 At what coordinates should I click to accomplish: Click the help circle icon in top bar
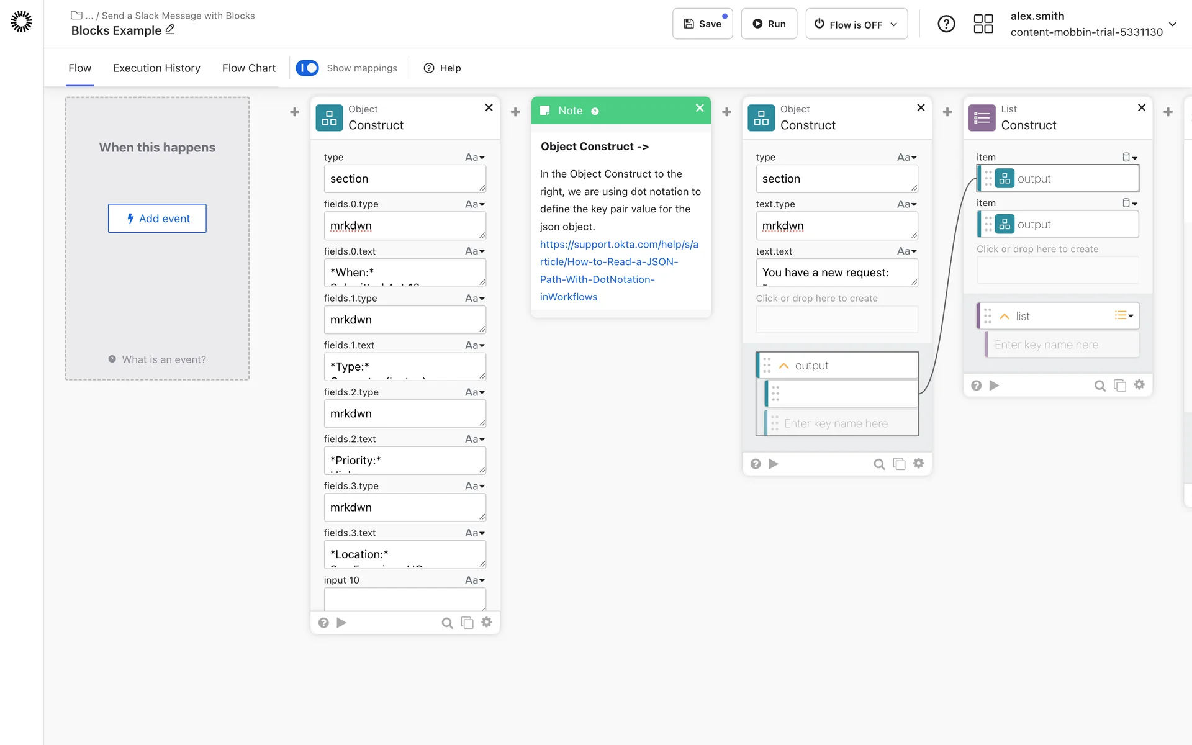(x=946, y=24)
